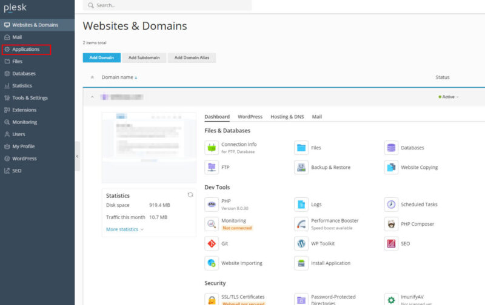Open the Install Application icon

click(301, 263)
